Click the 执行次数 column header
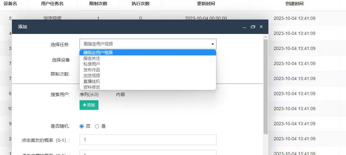Screen dimensions: 346x155 click(140, 4)
